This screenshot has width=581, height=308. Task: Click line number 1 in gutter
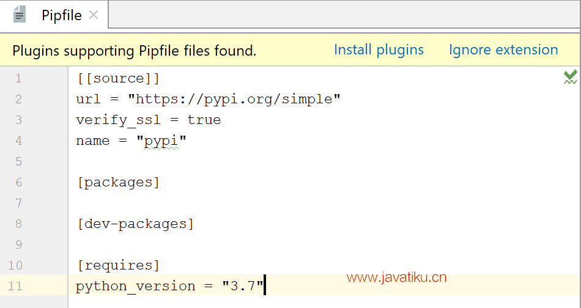pos(18,78)
